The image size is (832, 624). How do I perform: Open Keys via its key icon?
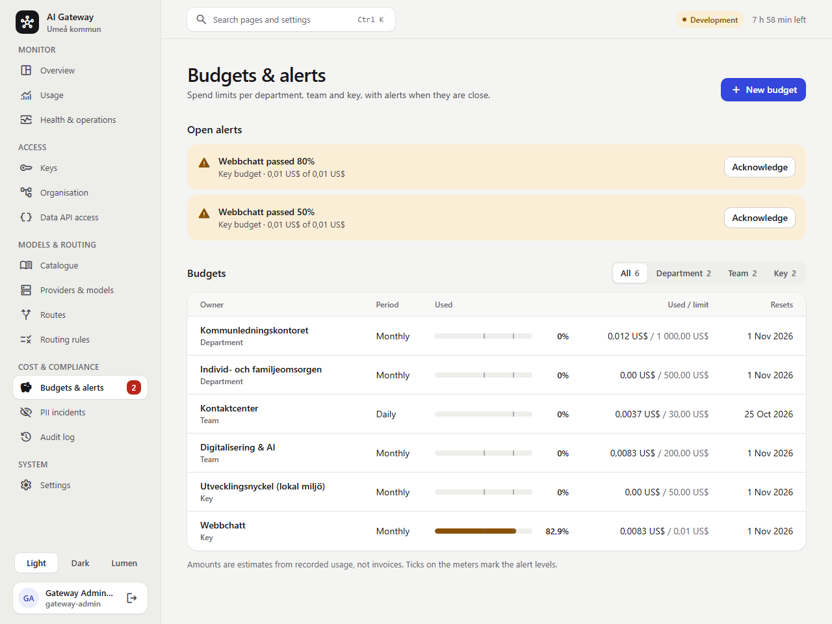click(x=26, y=168)
